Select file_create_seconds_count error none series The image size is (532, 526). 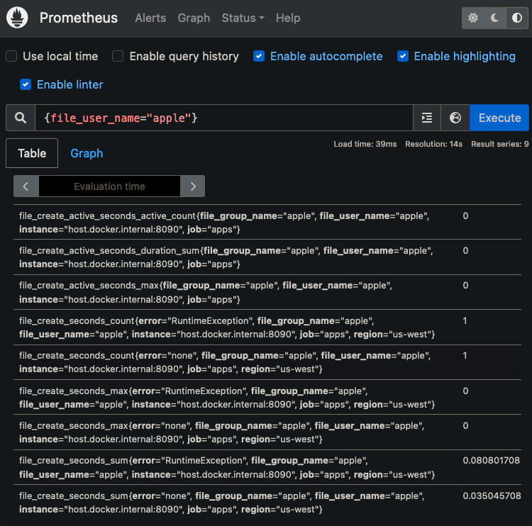[x=267, y=362]
